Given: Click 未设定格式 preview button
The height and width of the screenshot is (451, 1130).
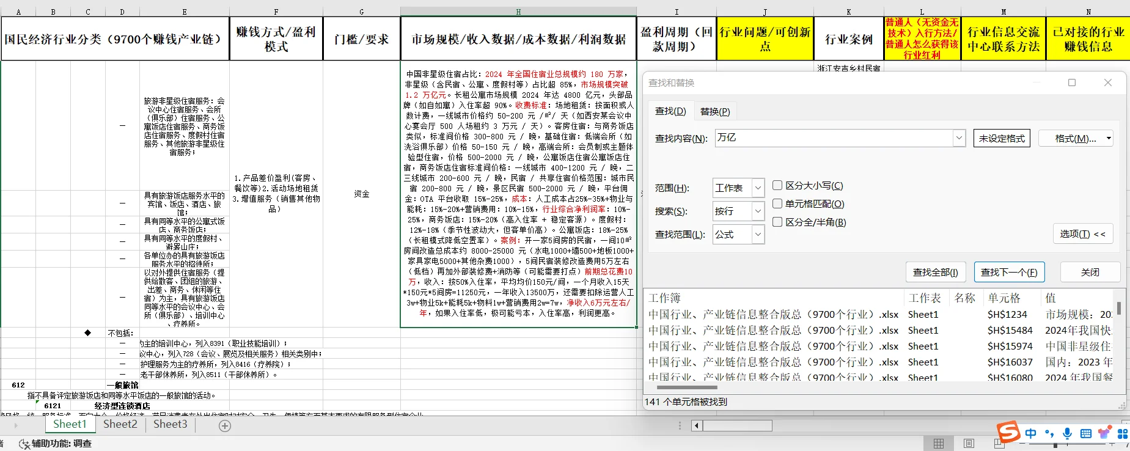Looking at the screenshot, I should point(1002,139).
